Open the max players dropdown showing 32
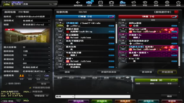Screen dimensions: 184x103 tap(36, 47)
